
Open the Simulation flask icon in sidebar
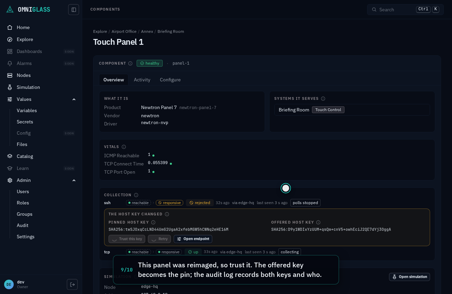tap(10, 87)
